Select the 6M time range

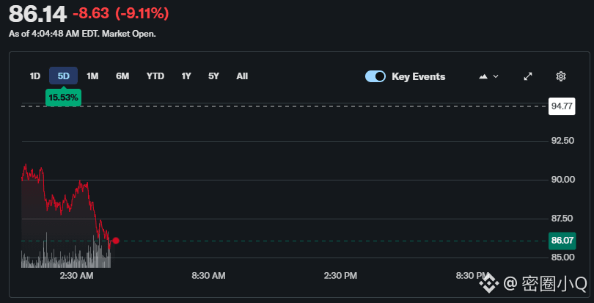click(x=122, y=76)
